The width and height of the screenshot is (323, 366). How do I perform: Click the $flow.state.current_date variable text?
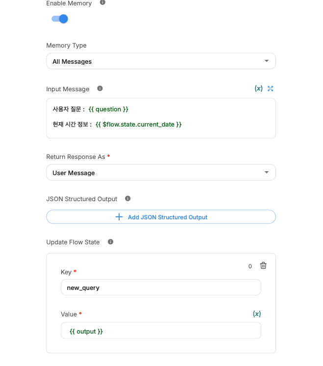[x=139, y=125]
